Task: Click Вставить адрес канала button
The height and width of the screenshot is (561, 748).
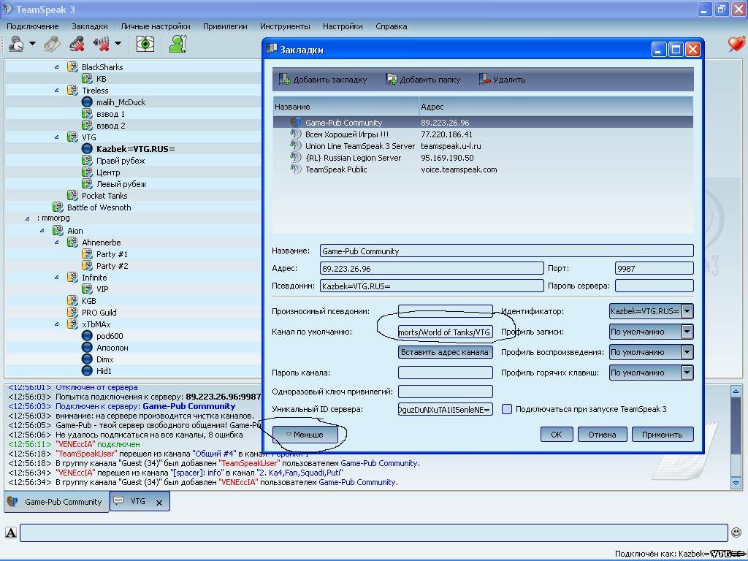Action: tap(445, 352)
